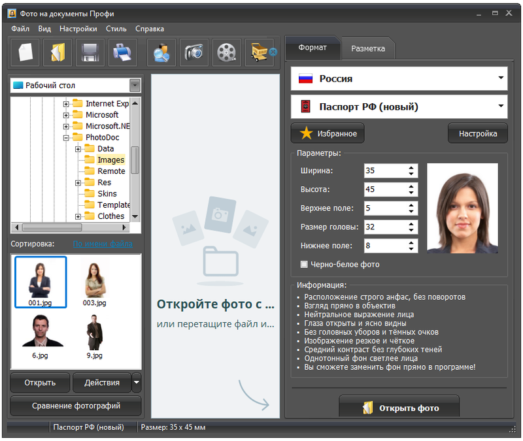Click the gold star in Избранное button

click(x=306, y=133)
